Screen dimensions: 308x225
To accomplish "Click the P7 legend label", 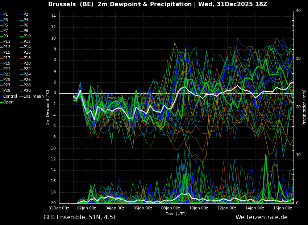I will click(x=5, y=31).
